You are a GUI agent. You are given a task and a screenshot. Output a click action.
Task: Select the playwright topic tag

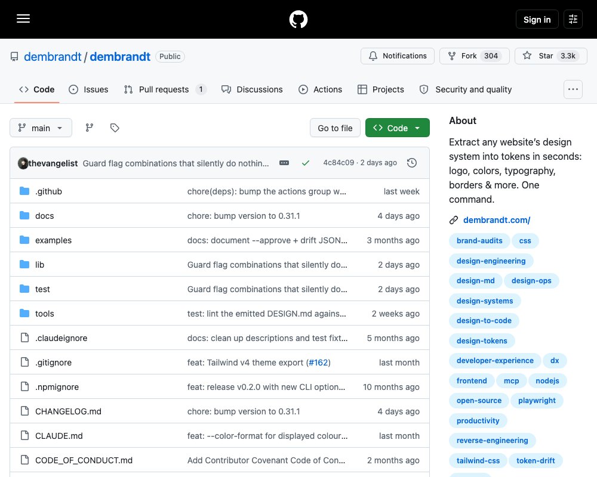point(537,400)
